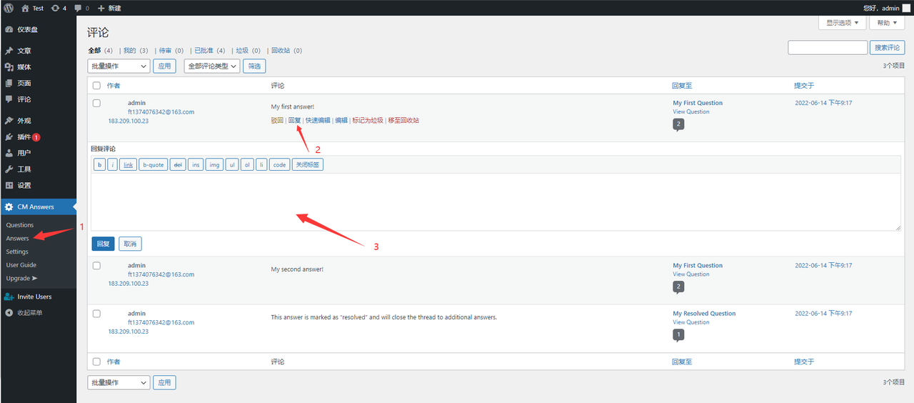Expand 显示选项 screen options
Viewport: 914px width, 403px height.
coord(843,23)
